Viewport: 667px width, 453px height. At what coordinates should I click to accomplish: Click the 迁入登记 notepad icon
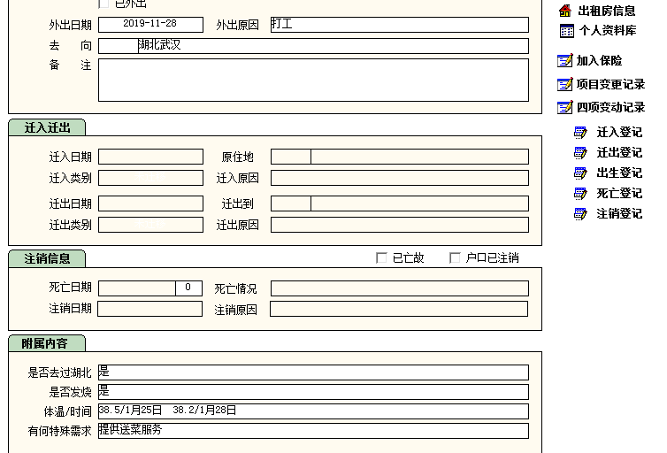[x=580, y=133]
